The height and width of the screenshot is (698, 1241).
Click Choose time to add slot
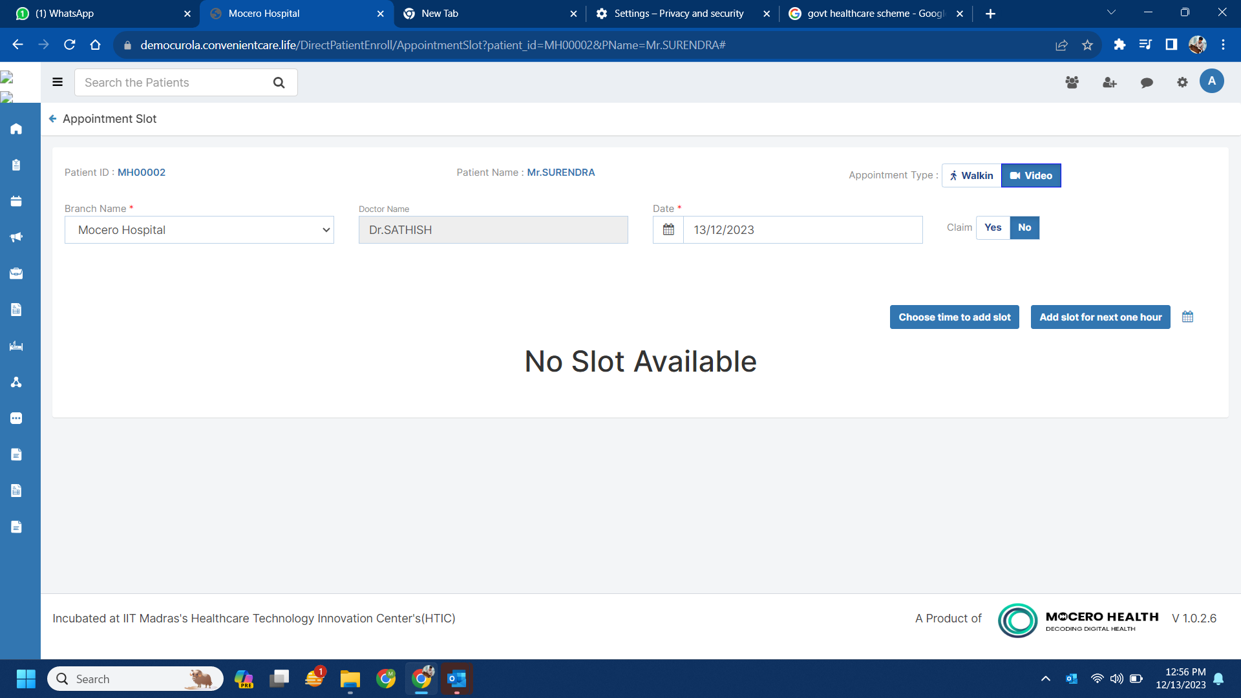coord(954,317)
